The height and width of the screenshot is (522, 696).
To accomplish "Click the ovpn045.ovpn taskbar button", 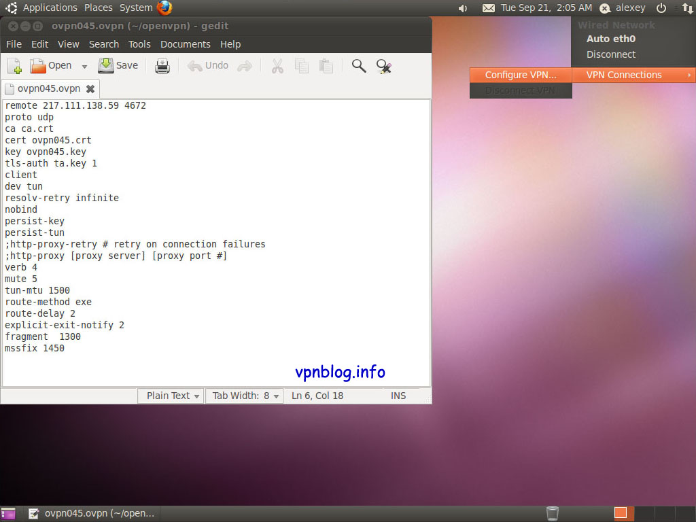I will click(92, 514).
